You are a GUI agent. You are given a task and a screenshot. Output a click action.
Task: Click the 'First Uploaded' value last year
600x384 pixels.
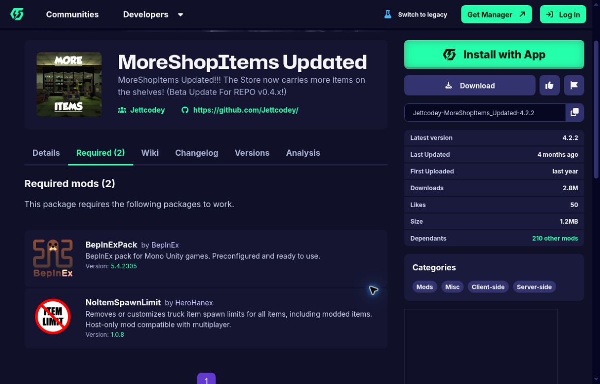(x=565, y=171)
